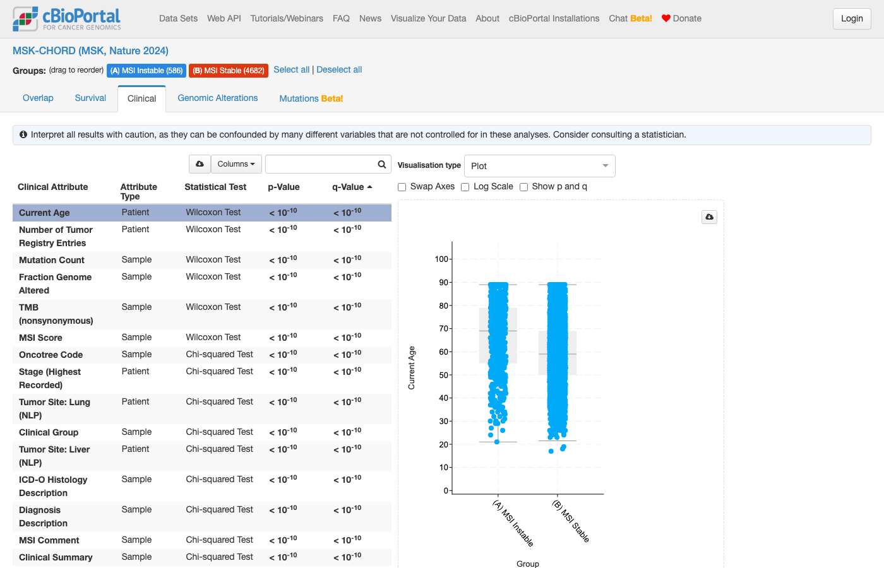Viewport: 884px width, 568px height.
Task: Select the Clinical Group row
Action: [x=202, y=432]
